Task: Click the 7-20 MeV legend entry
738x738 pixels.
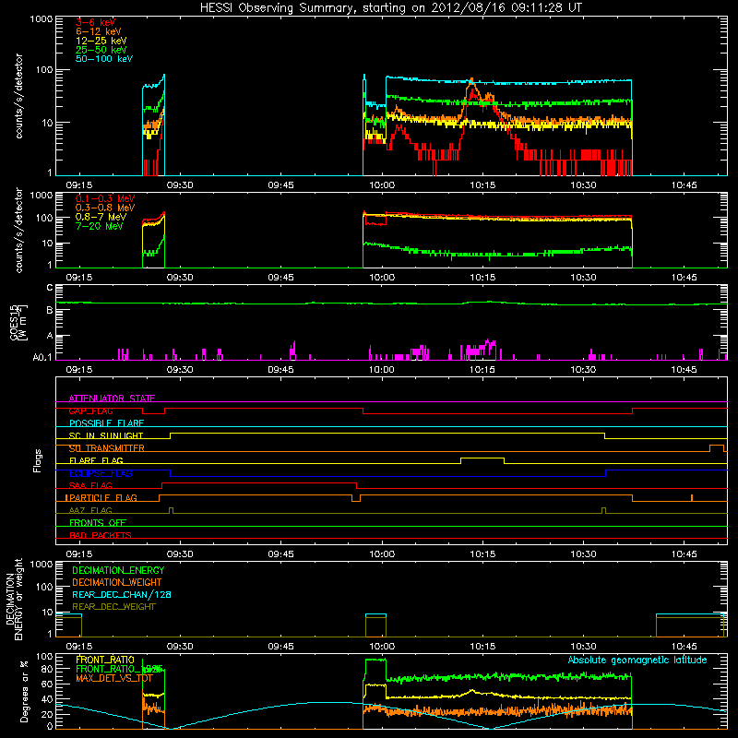Action: coord(100,226)
